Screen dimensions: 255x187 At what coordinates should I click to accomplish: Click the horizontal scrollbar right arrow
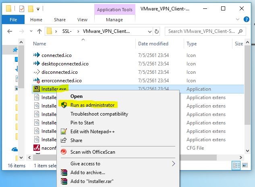(x=241, y=157)
